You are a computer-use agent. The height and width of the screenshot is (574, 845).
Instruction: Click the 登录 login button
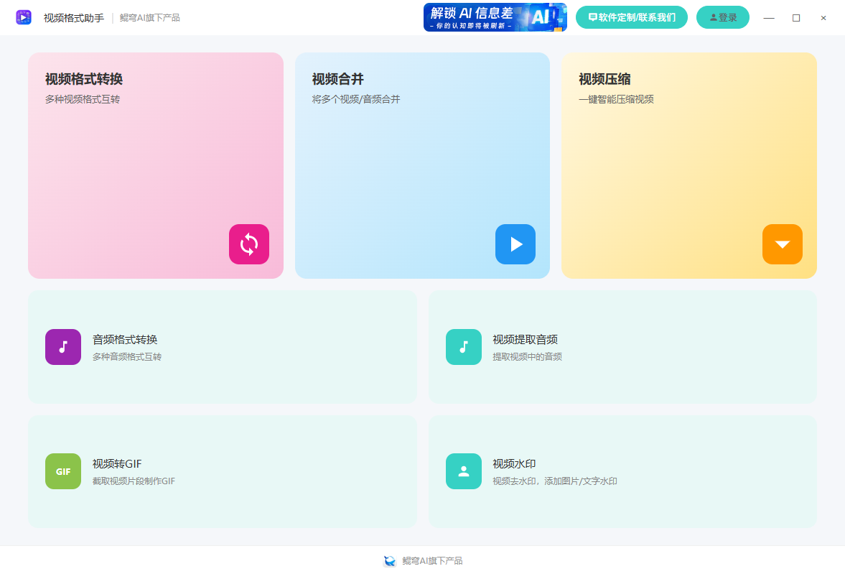coord(723,17)
